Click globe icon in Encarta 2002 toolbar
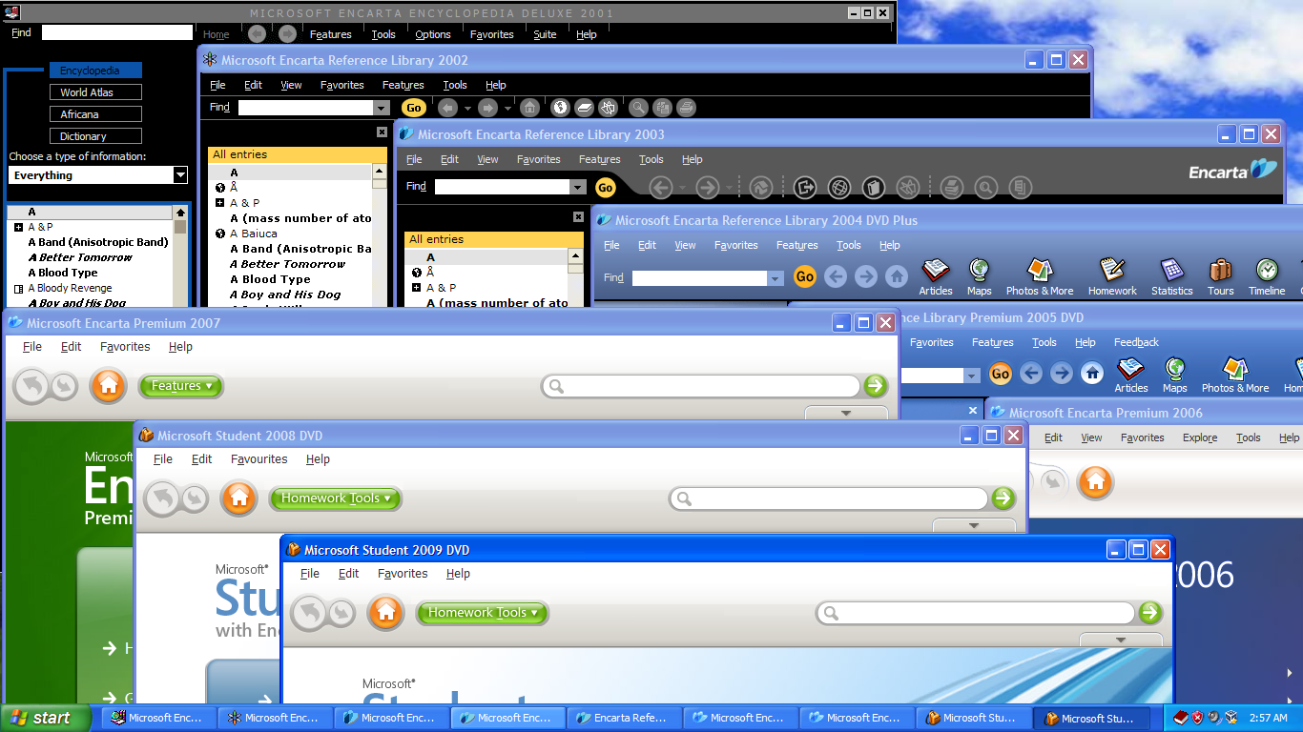Image resolution: width=1303 pixels, height=732 pixels. point(560,108)
